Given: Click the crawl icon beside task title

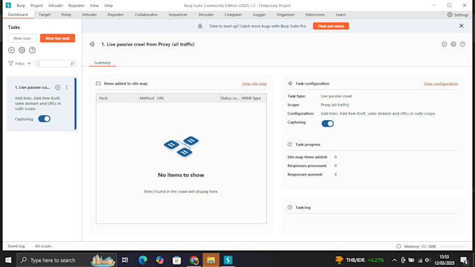Looking at the screenshot, I should pyautogui.click(x=92, y=44).
